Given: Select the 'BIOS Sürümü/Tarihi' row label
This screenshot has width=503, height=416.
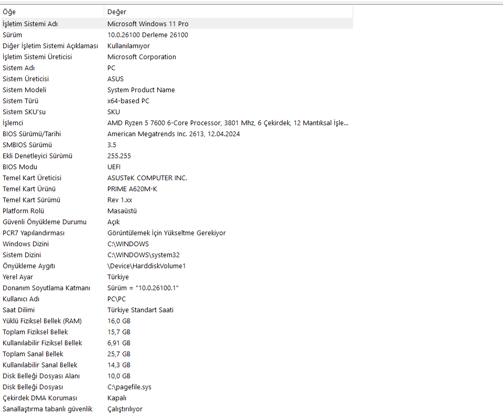Looking at the screenshot, I should tap(32, 134).
